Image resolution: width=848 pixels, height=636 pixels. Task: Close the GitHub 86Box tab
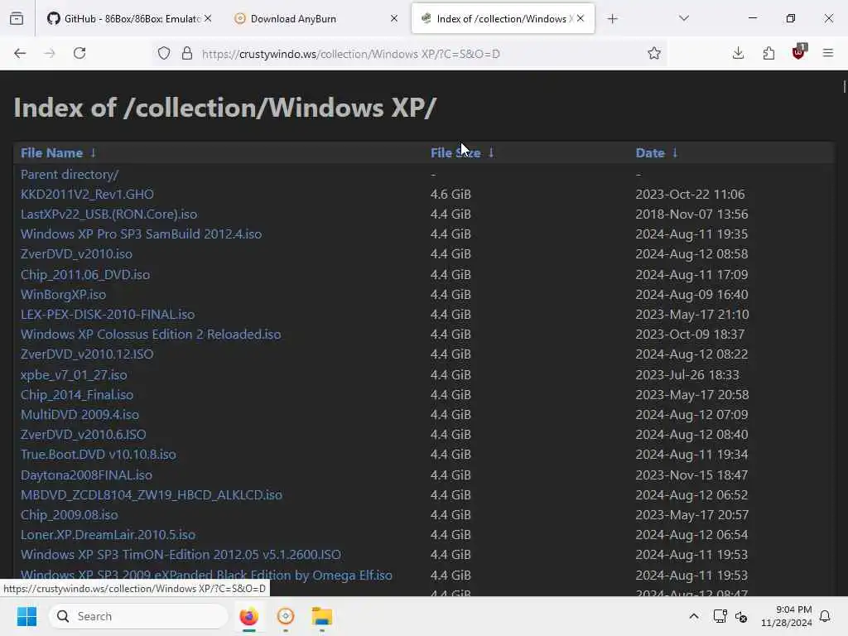[208, 18]
